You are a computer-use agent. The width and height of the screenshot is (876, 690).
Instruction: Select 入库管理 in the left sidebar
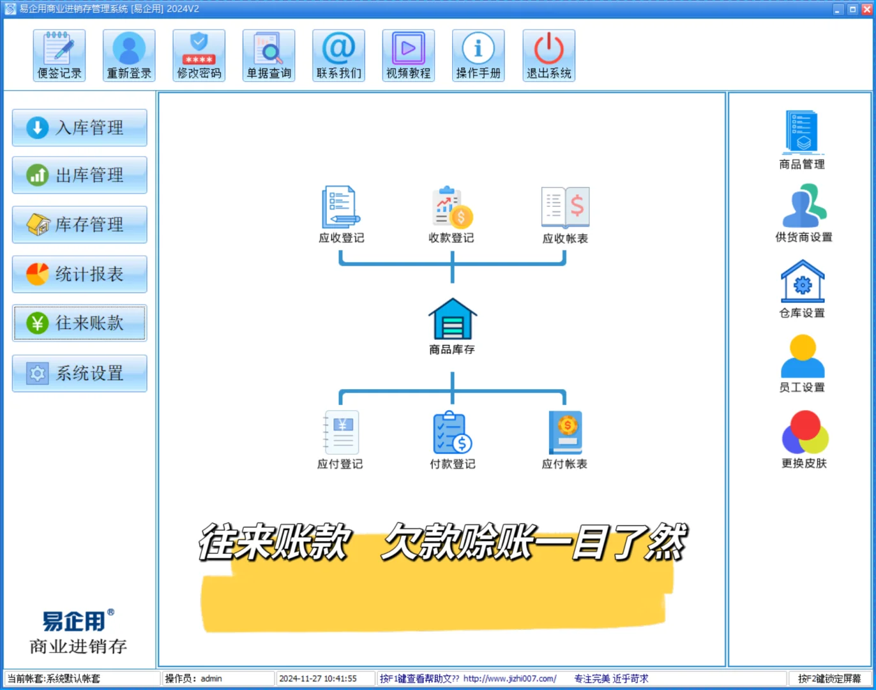coord(79,127)
